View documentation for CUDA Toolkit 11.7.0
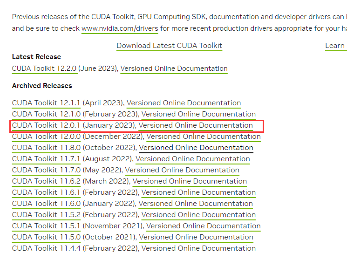The height and width of the screenshot is (253, 347). tap(182, 170)
